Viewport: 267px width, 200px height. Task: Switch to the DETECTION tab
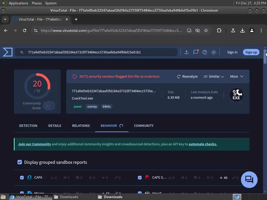pyautogui.click(x=28, y=126)
